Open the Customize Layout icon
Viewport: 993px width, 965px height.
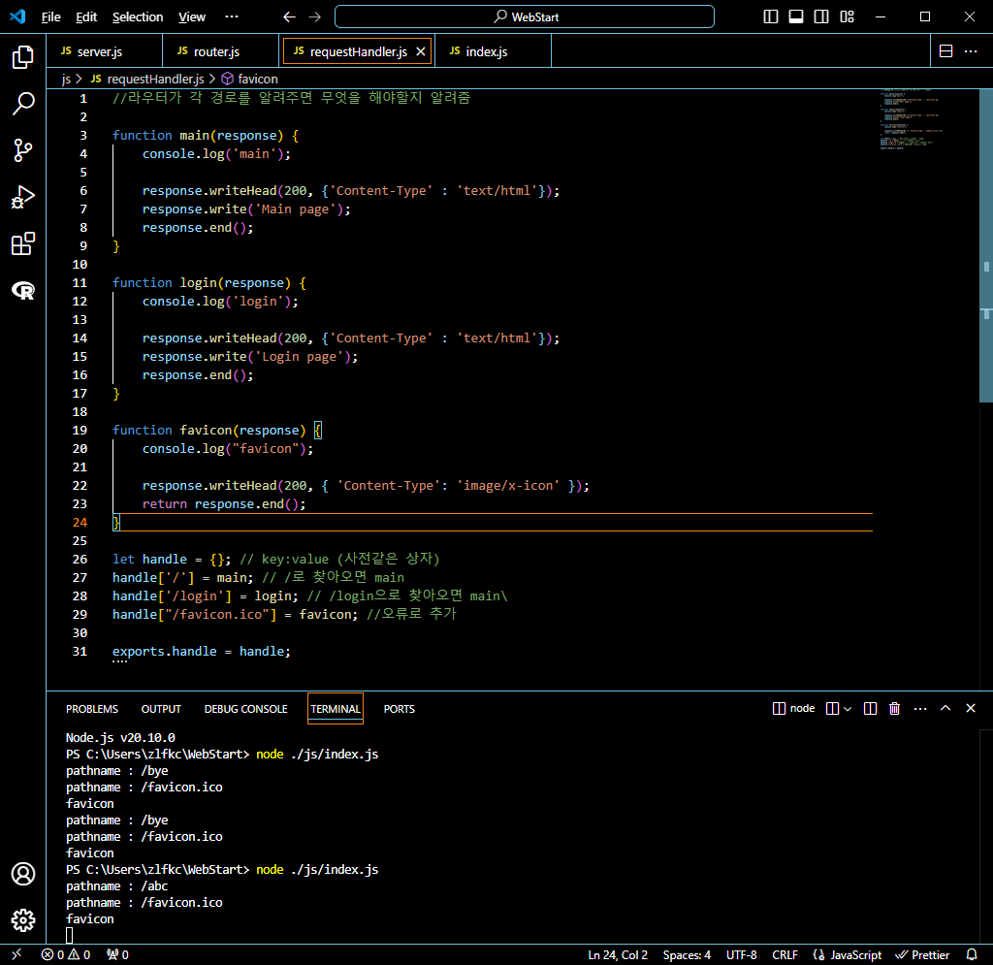(847, 17)
